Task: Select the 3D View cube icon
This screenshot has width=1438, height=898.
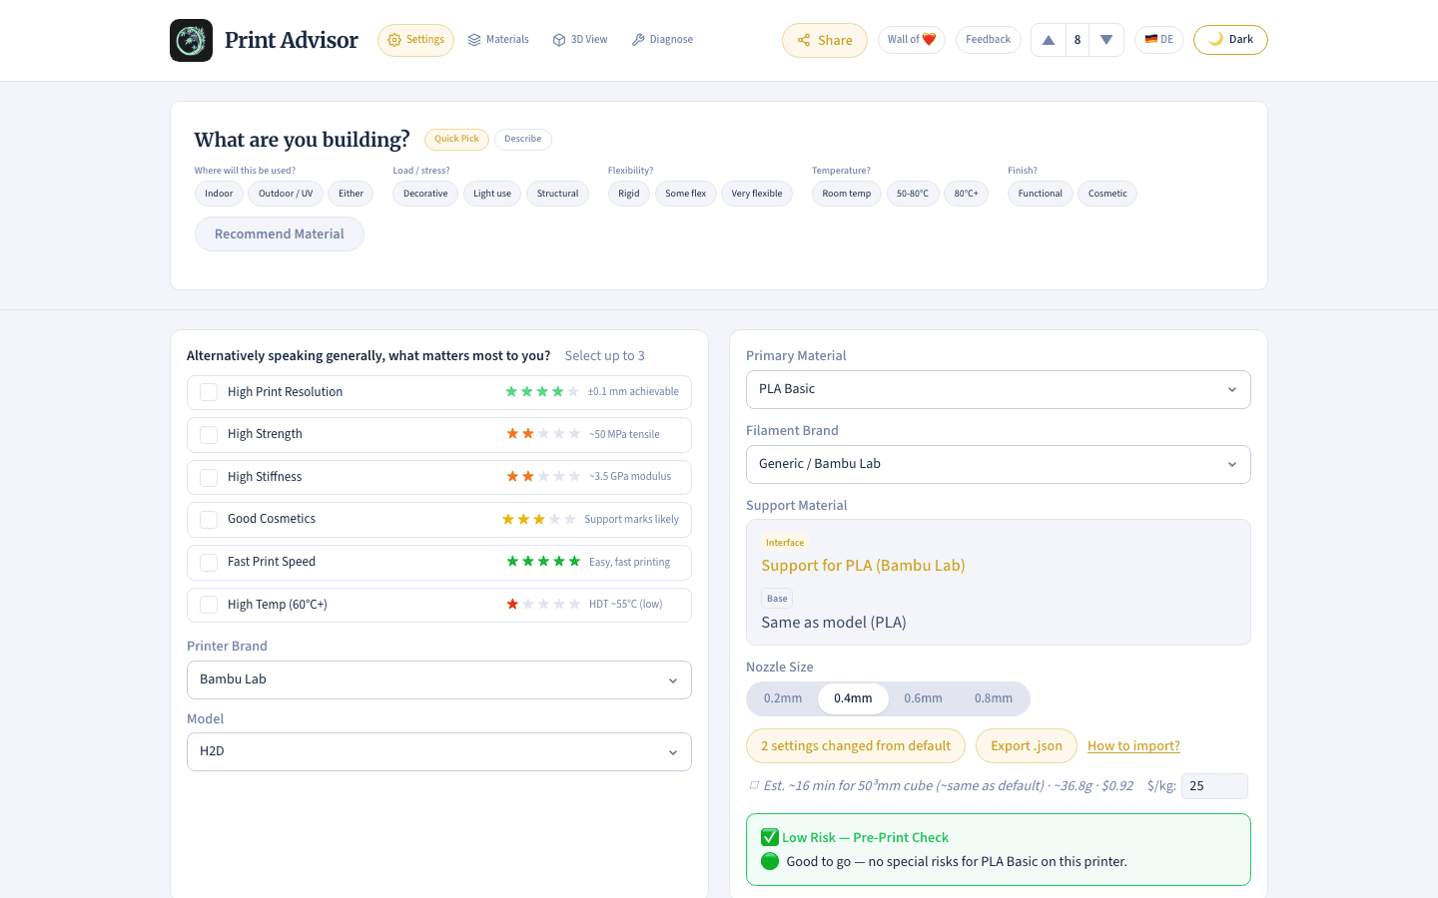Action: click(558, 39)
